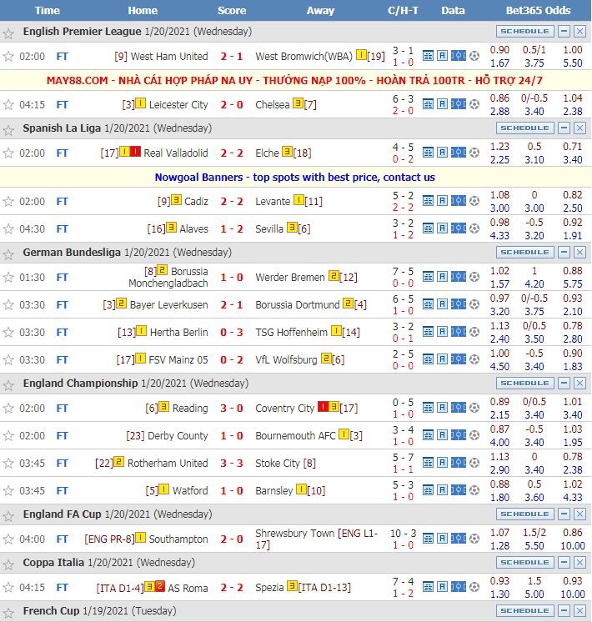Star the AS Roma vs Spezia match
592x622 pixels.
tap(8, 588)
